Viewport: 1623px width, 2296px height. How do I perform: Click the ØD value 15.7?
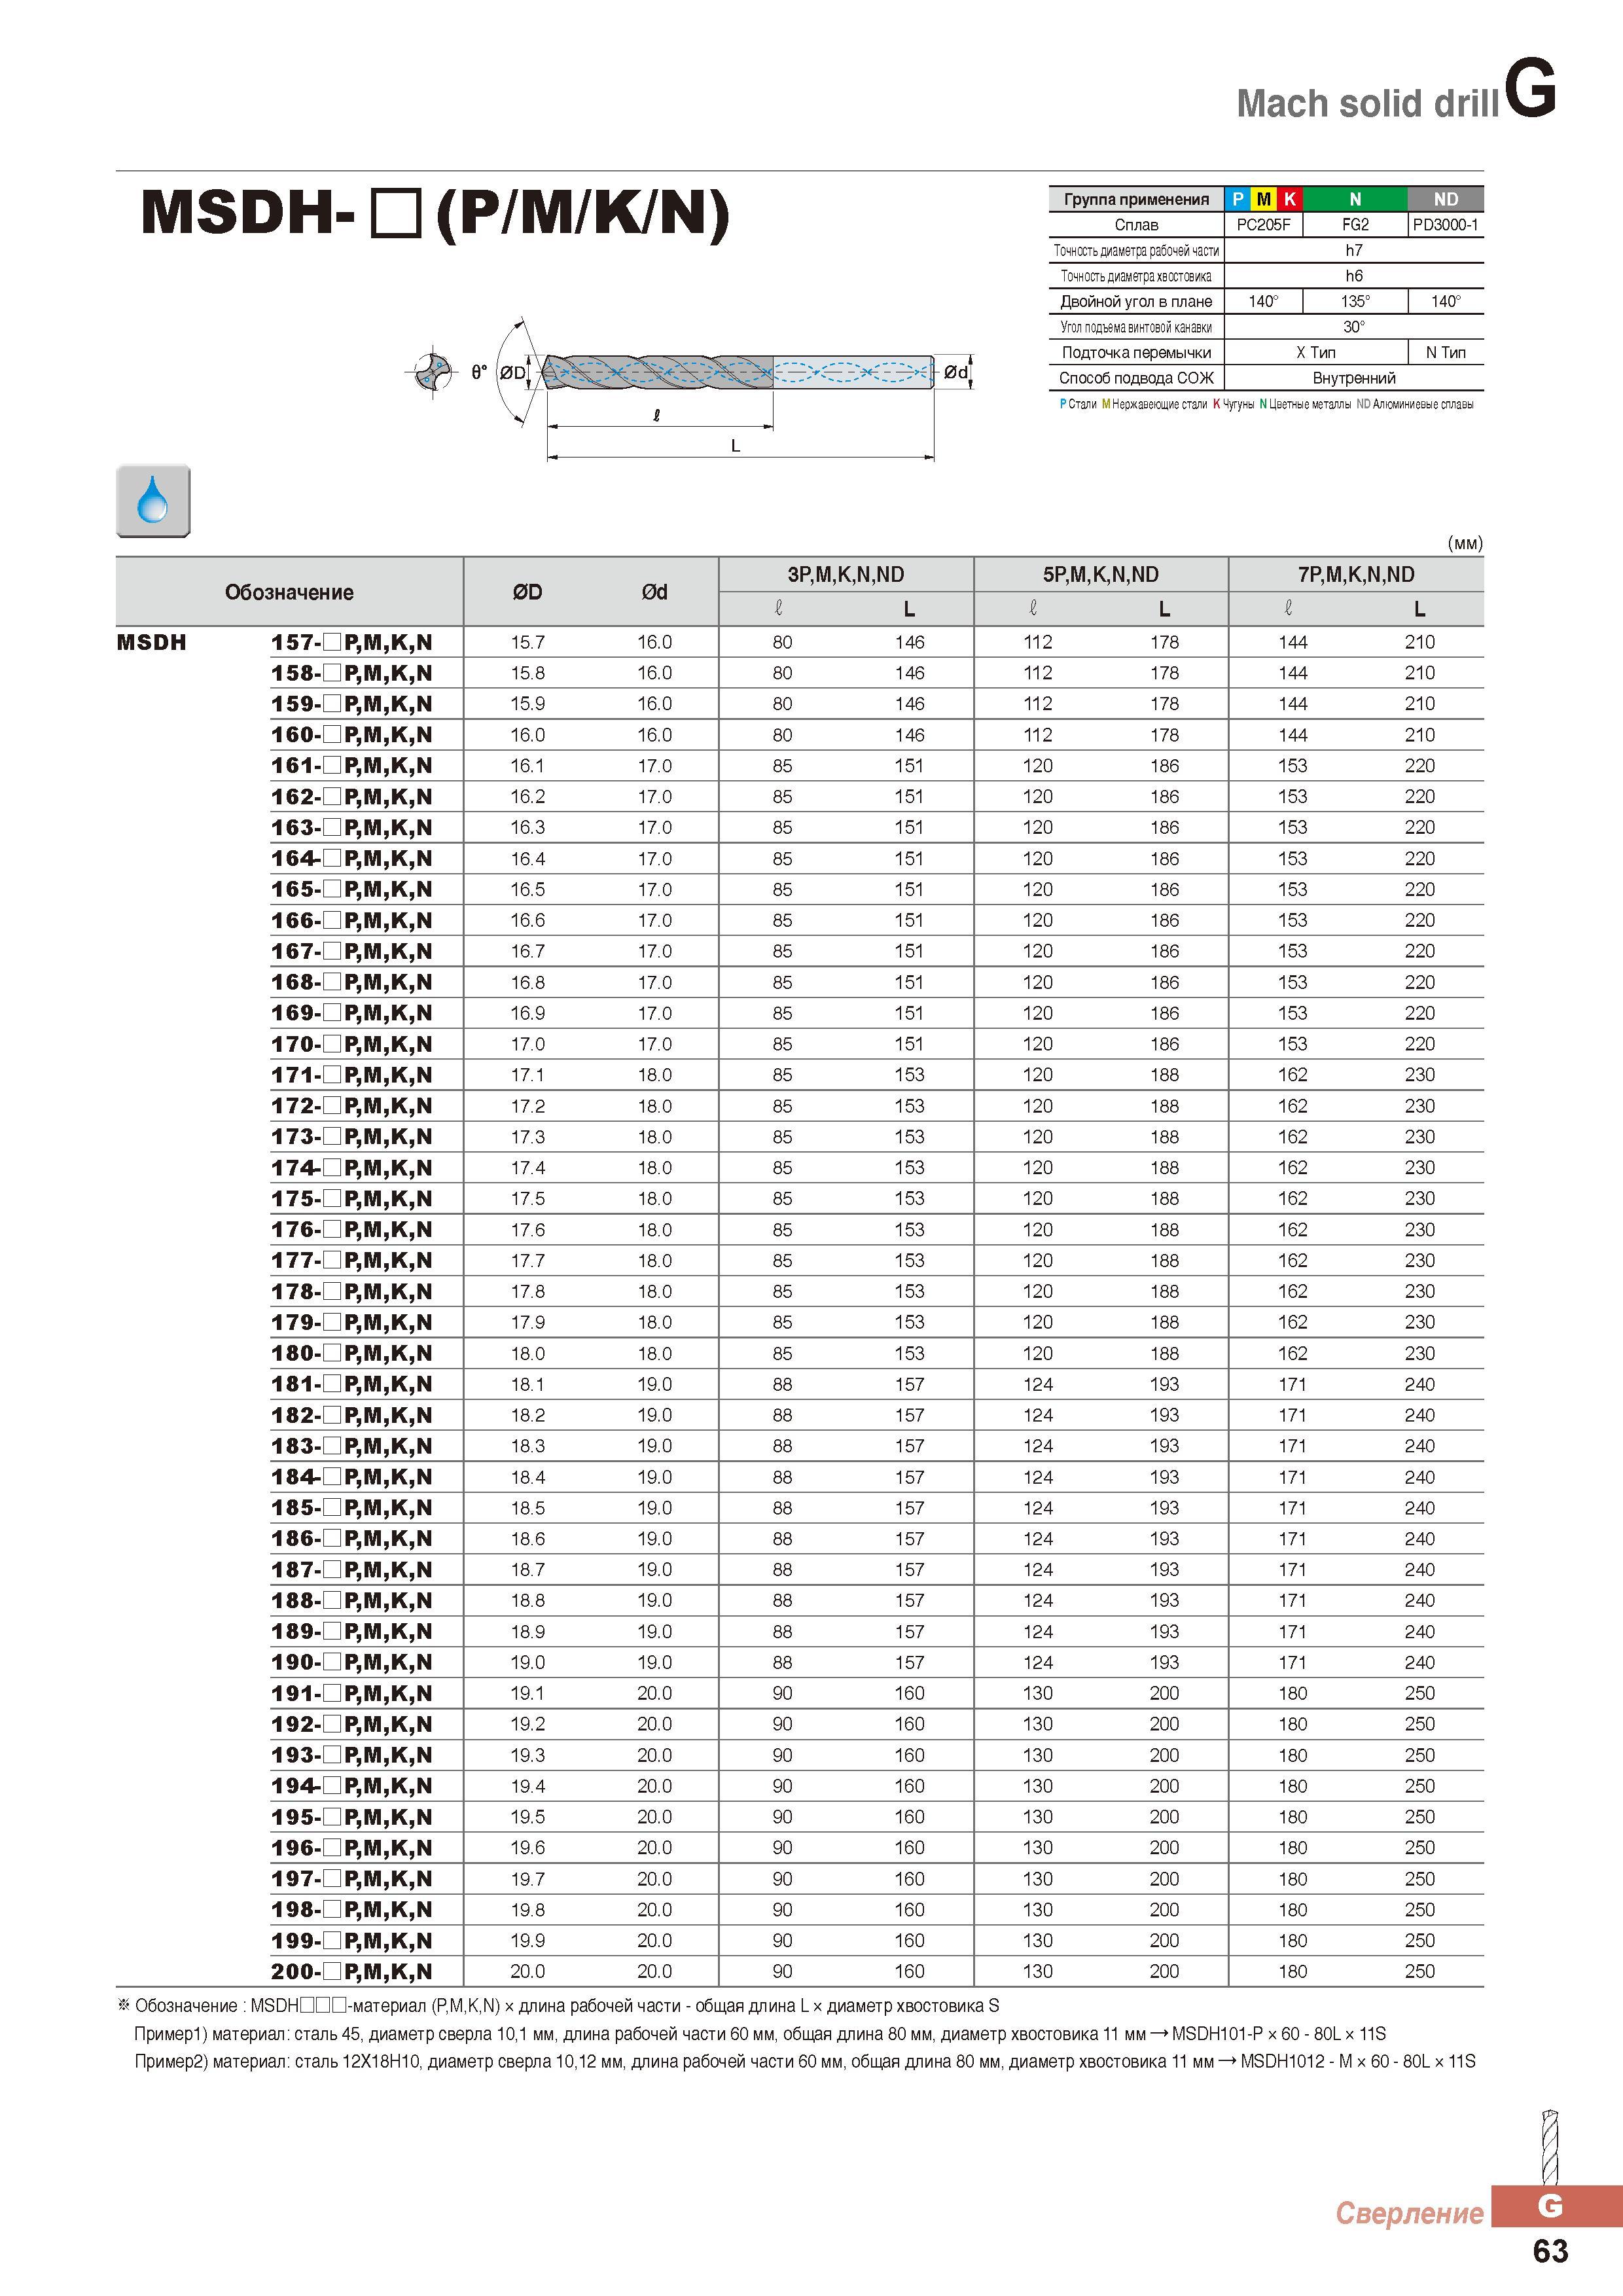click(x=528, y=642)
